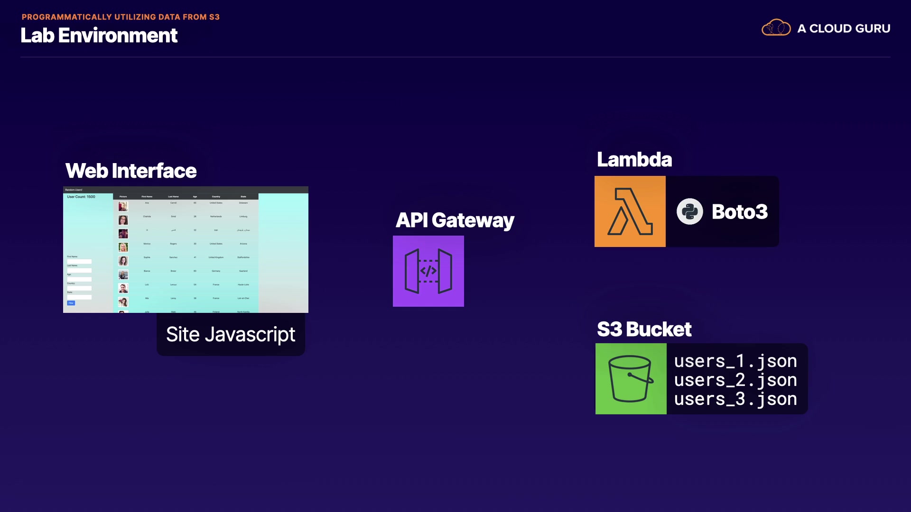The height and width of the screenshot is (512, 911).
Task: Click the State filter input field
Action: pyautogui.click(x=79, y=297)
